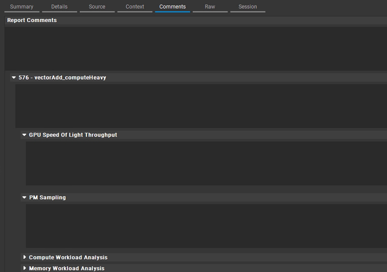
Task: Switch to the Summary tab
Action: pos(22,7)
